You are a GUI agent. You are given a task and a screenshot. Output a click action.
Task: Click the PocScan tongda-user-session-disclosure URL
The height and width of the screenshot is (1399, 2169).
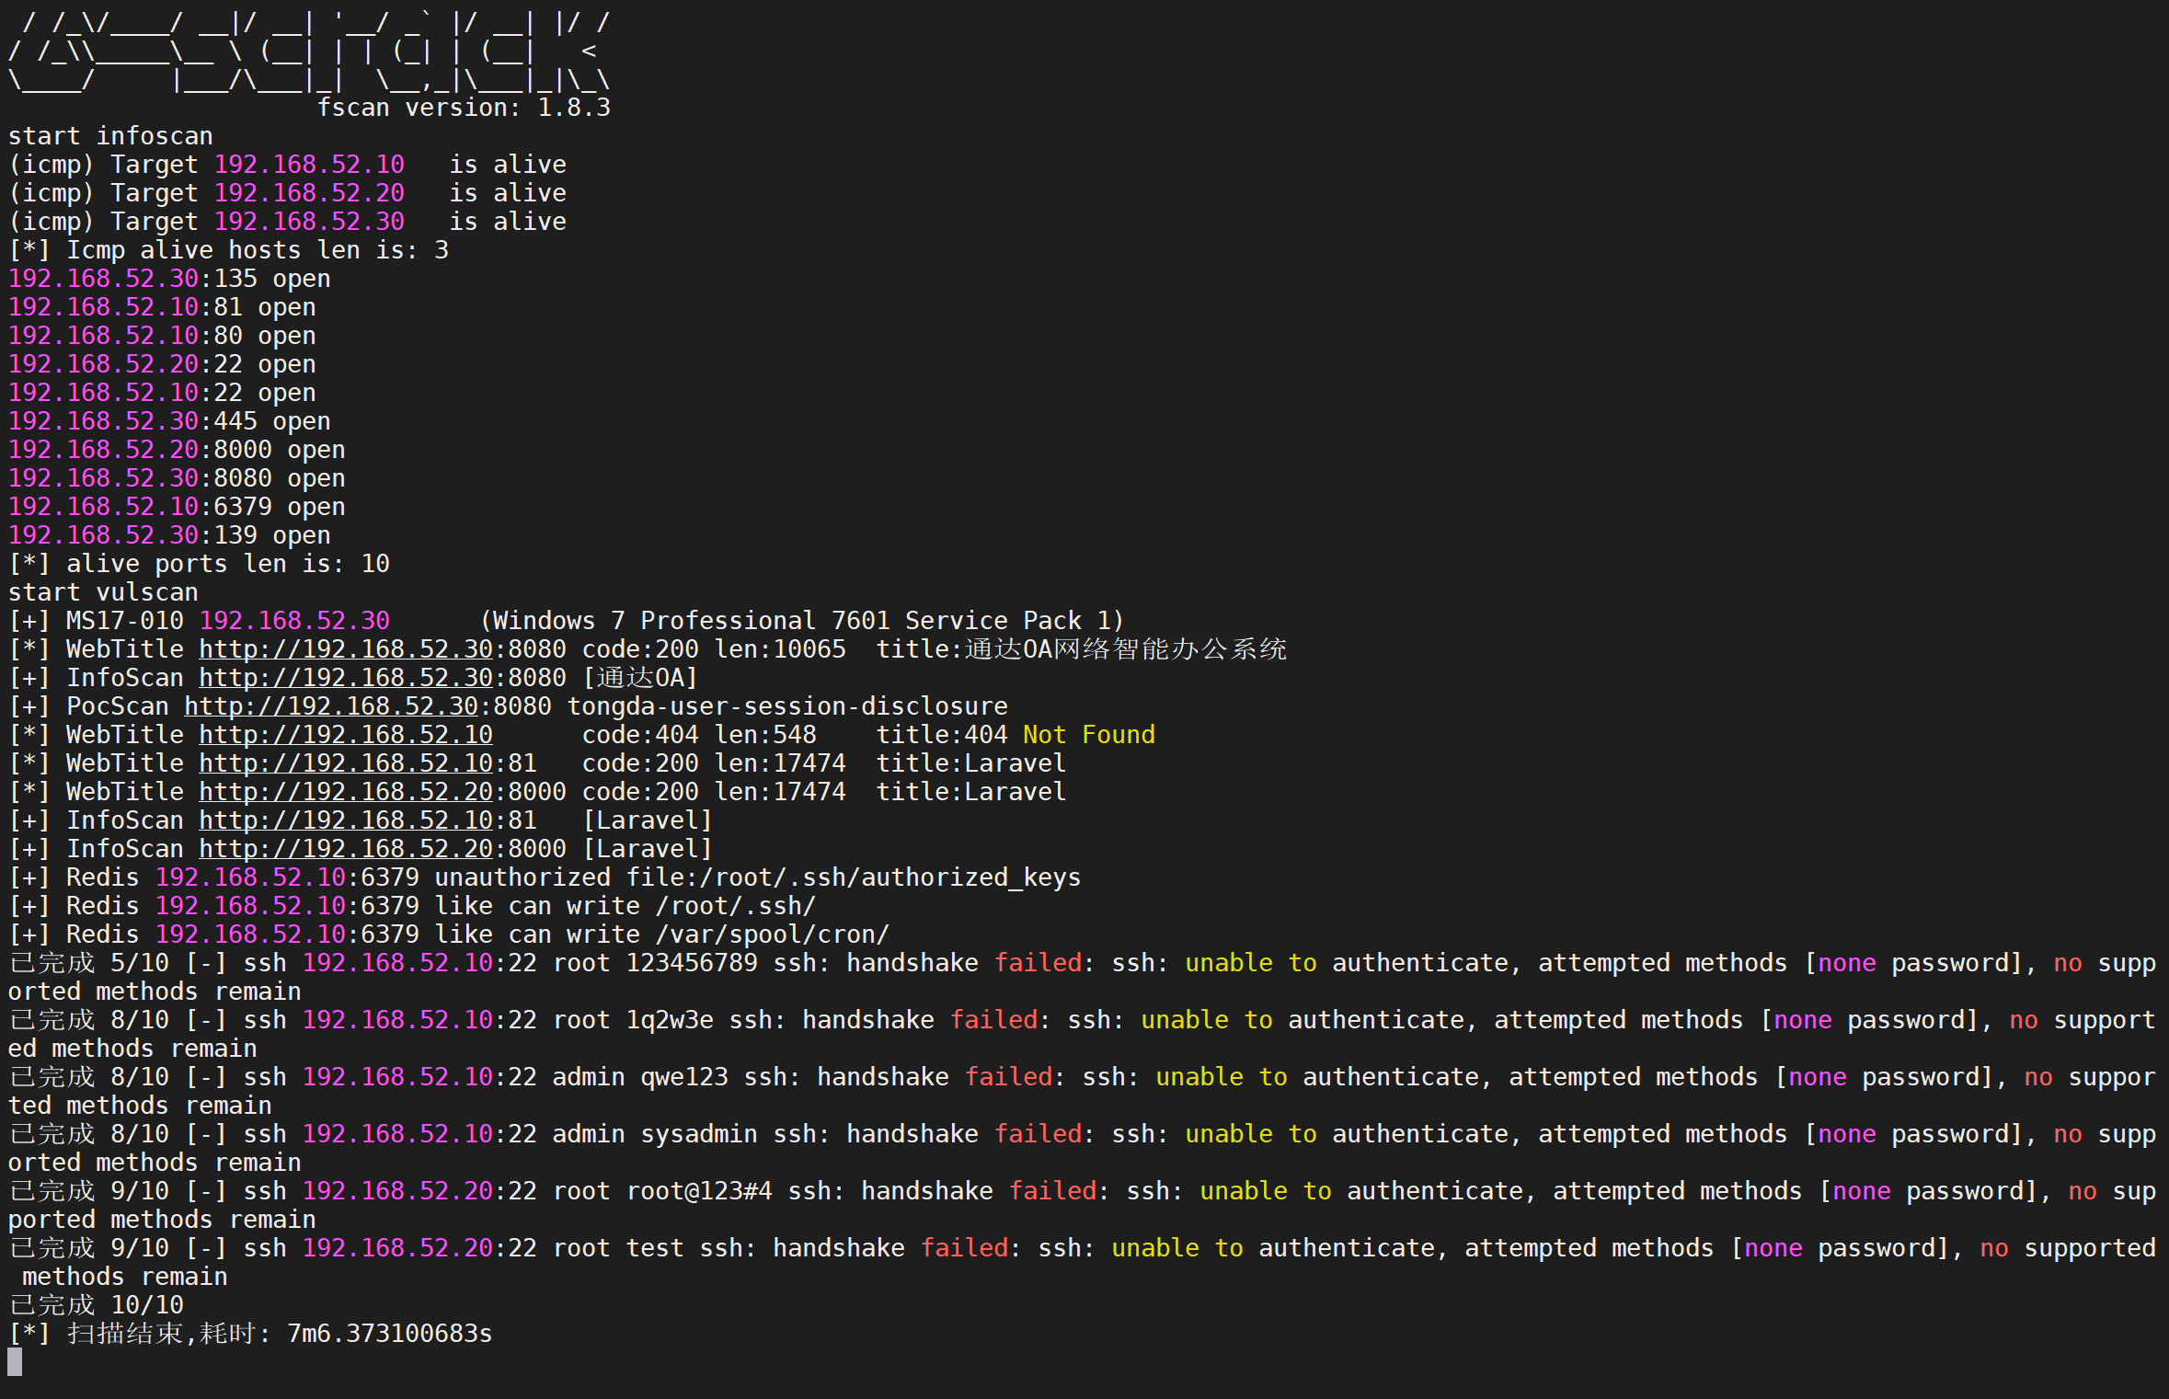331,706
